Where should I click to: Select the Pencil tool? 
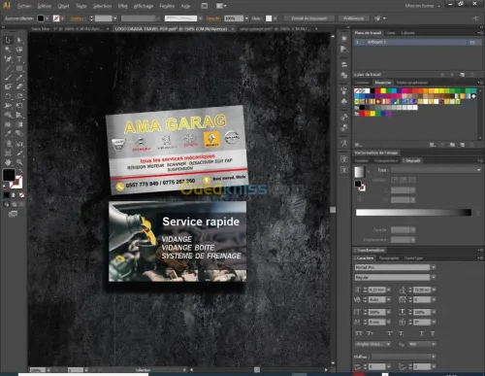[19, 78]
